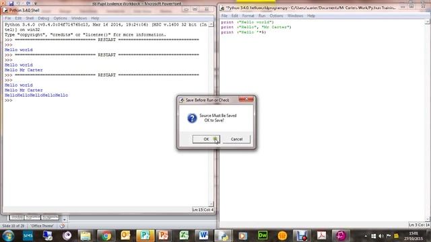Click OK in Save Before Run dialog

tap(206, 139)
